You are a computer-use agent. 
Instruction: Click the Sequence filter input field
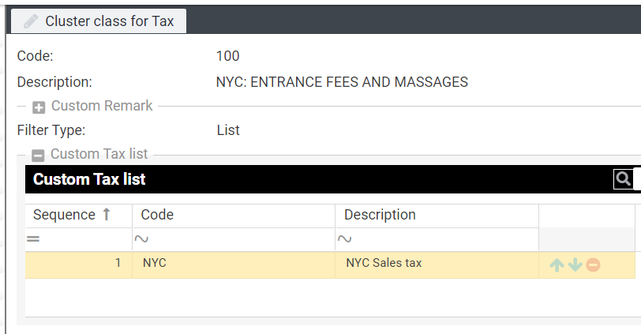[x=87, y=239]
